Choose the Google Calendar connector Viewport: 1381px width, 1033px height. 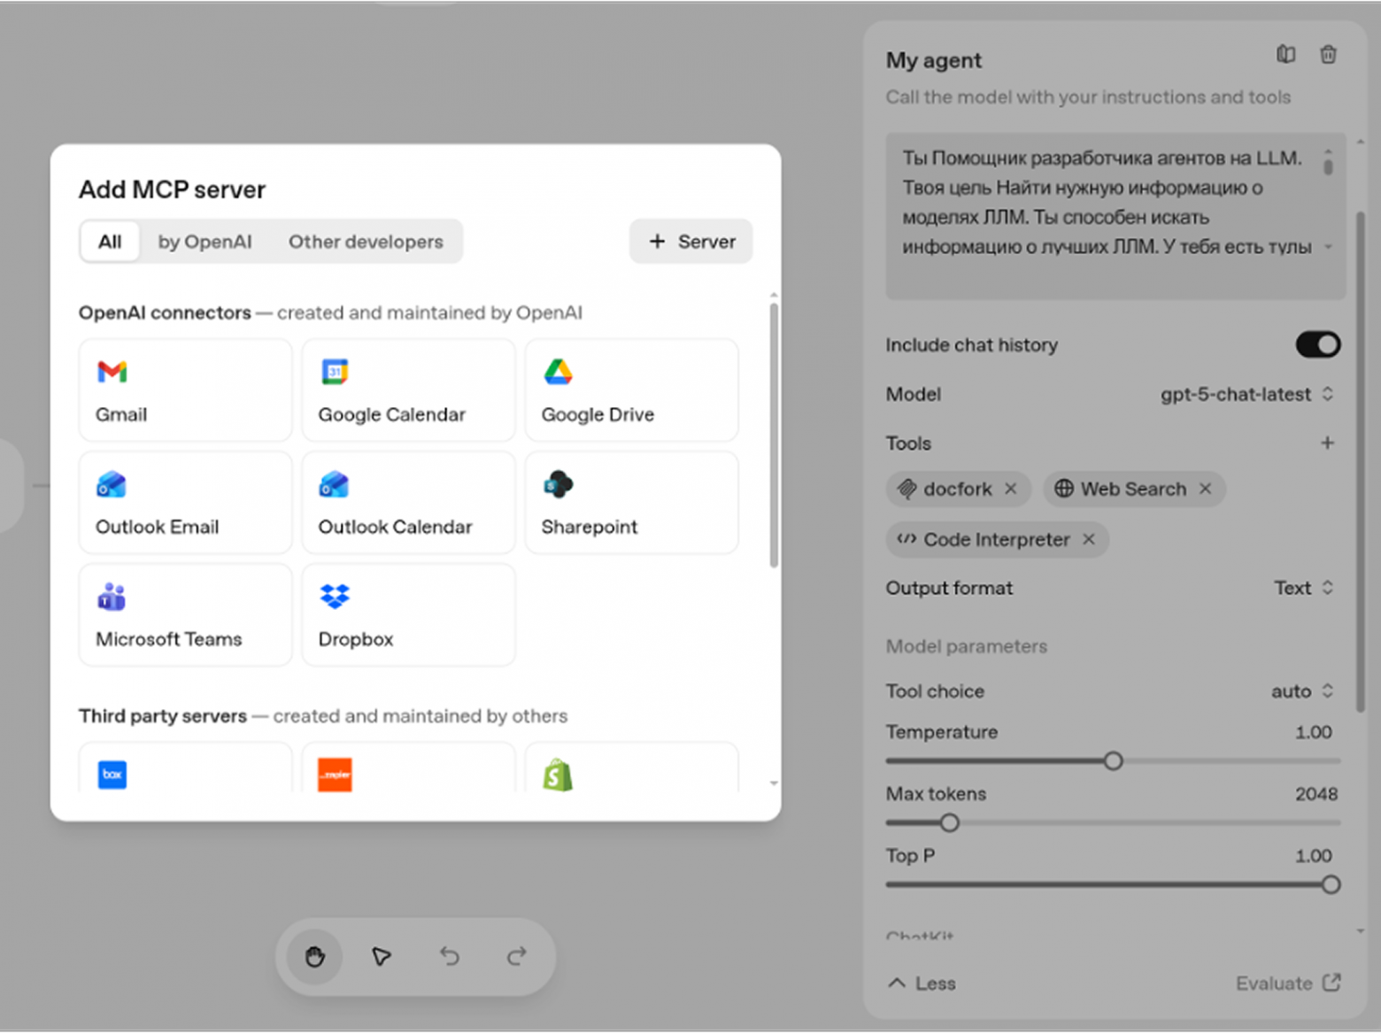click(408, 390)
